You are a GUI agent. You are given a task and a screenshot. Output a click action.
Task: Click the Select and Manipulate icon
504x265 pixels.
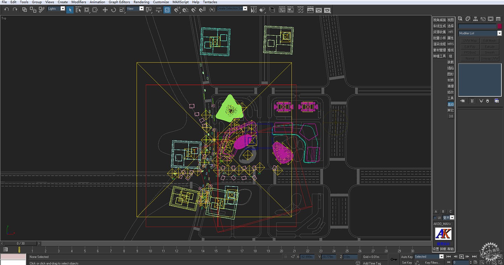[x=158, y=10]
